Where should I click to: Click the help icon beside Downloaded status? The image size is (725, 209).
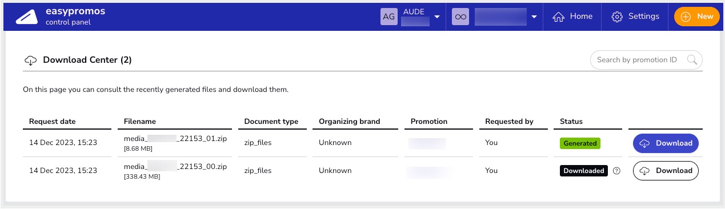(616, 171)
